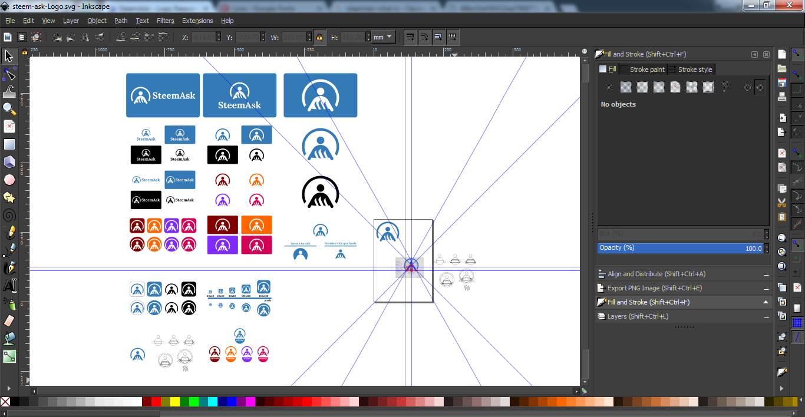The width and height of the screenshot is (805, 417).
Task: Switch to the Stroke style tab
Action: (x=691, y=69)
